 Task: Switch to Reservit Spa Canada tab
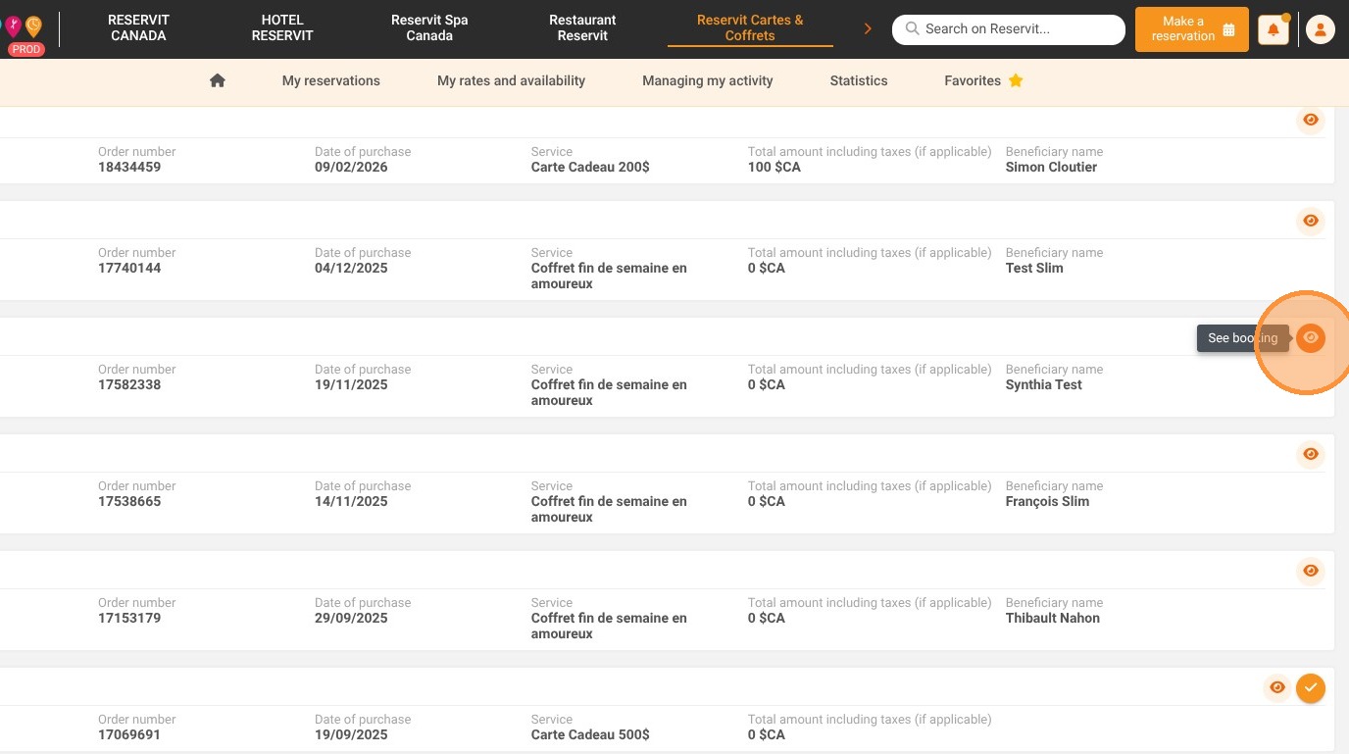point(429,27)
